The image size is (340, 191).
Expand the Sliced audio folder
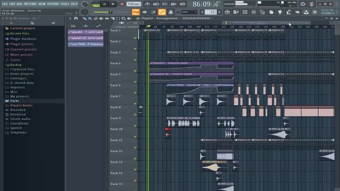[x=20, y=119]
